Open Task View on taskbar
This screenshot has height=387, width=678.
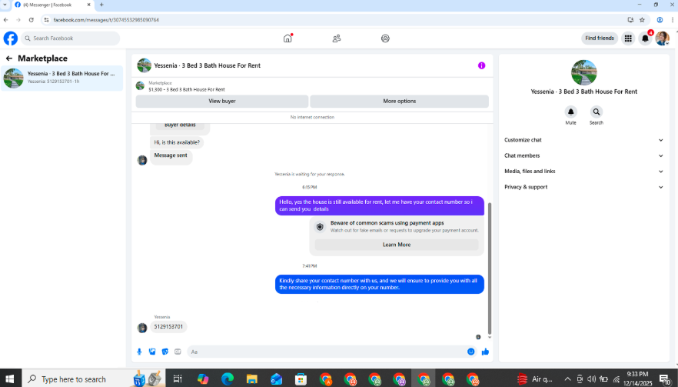(178, 379)
